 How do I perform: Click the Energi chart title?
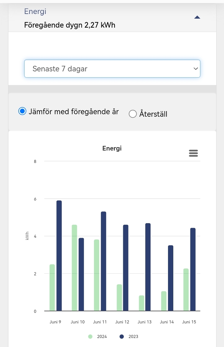pyautogui.click(x=112, y=148)
